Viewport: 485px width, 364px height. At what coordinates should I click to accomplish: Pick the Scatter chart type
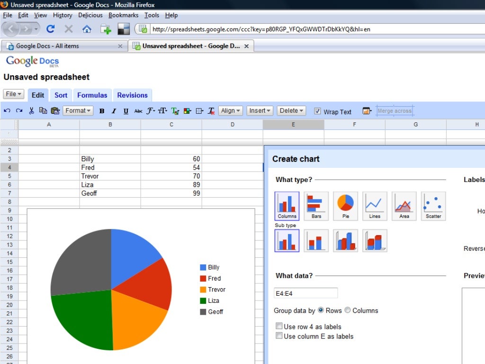[433, 206]
